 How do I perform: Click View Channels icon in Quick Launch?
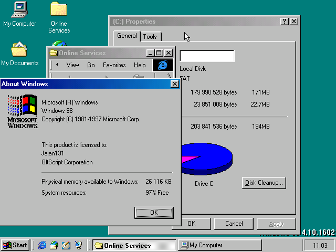[x=78, y=245]
